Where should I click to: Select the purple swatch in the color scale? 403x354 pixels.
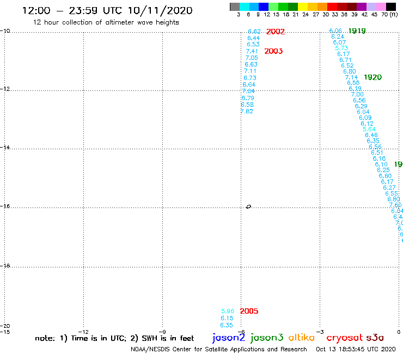[362, 7]
